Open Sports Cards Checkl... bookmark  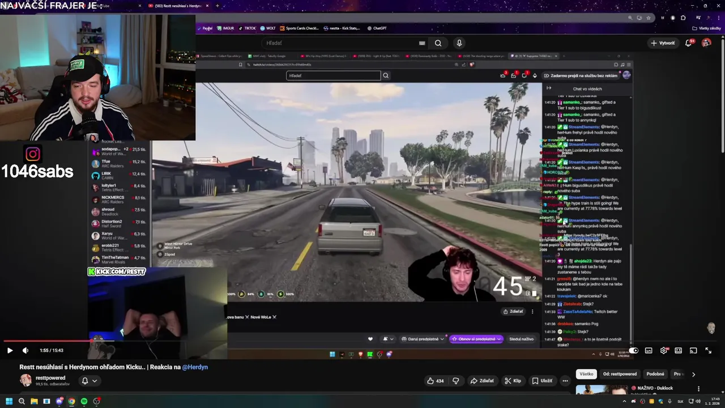300,28
